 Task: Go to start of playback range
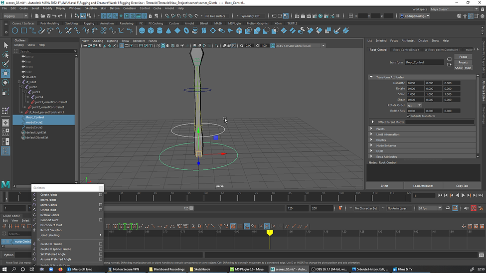(440, 195)
